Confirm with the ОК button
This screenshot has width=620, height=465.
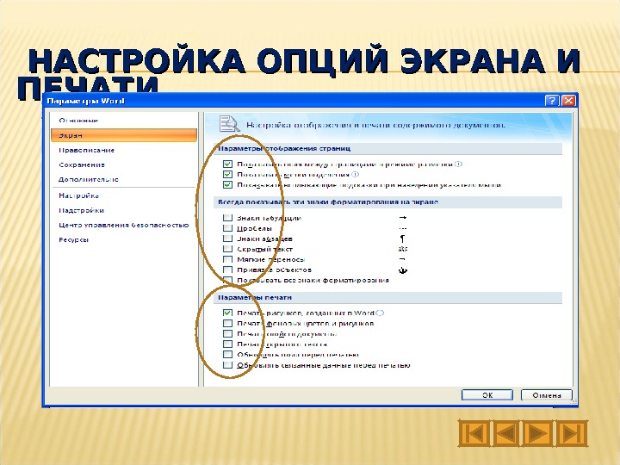487,394
